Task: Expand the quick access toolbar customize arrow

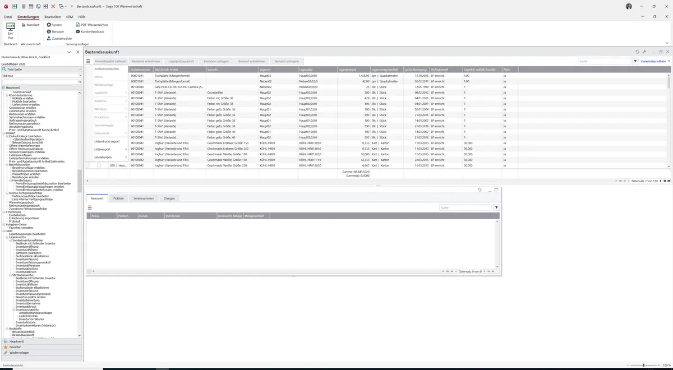Action: (x=72, y=6)
